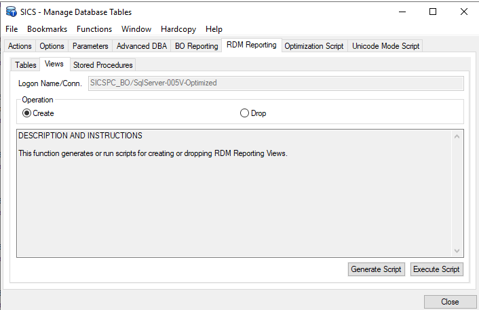This screenshot has height=310, width=479.
Task: Switch to the Tables sub-tab
Action: pyautogui.click(x=26, y=65)
